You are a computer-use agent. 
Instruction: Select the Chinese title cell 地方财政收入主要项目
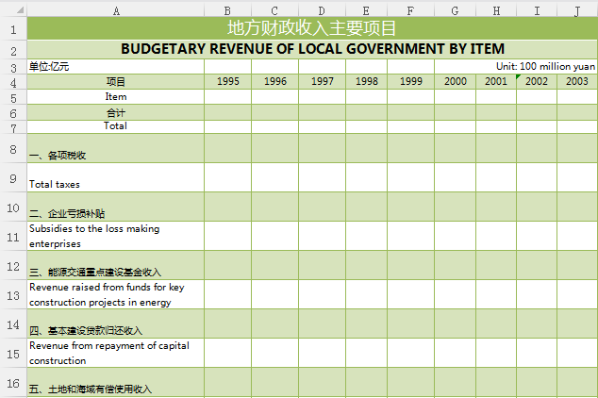tap(312, 28)
